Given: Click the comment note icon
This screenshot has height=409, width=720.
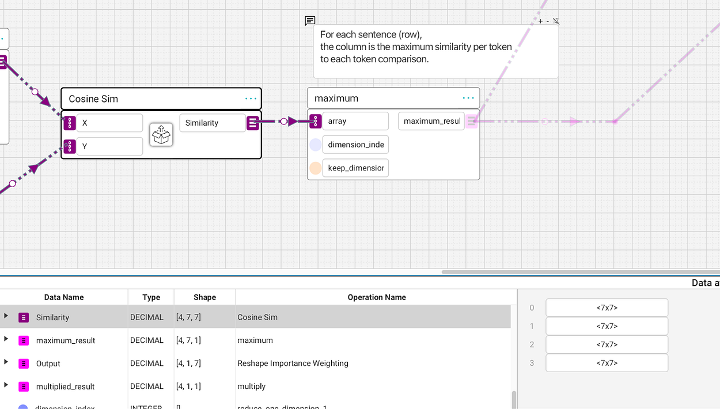Looking at the screenshot, I should click(x=310, y=21).
